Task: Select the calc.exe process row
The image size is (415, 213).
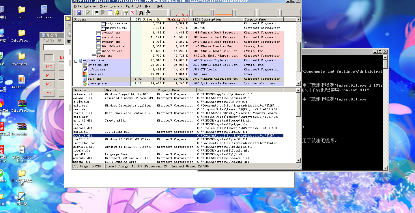Action: 178,79
